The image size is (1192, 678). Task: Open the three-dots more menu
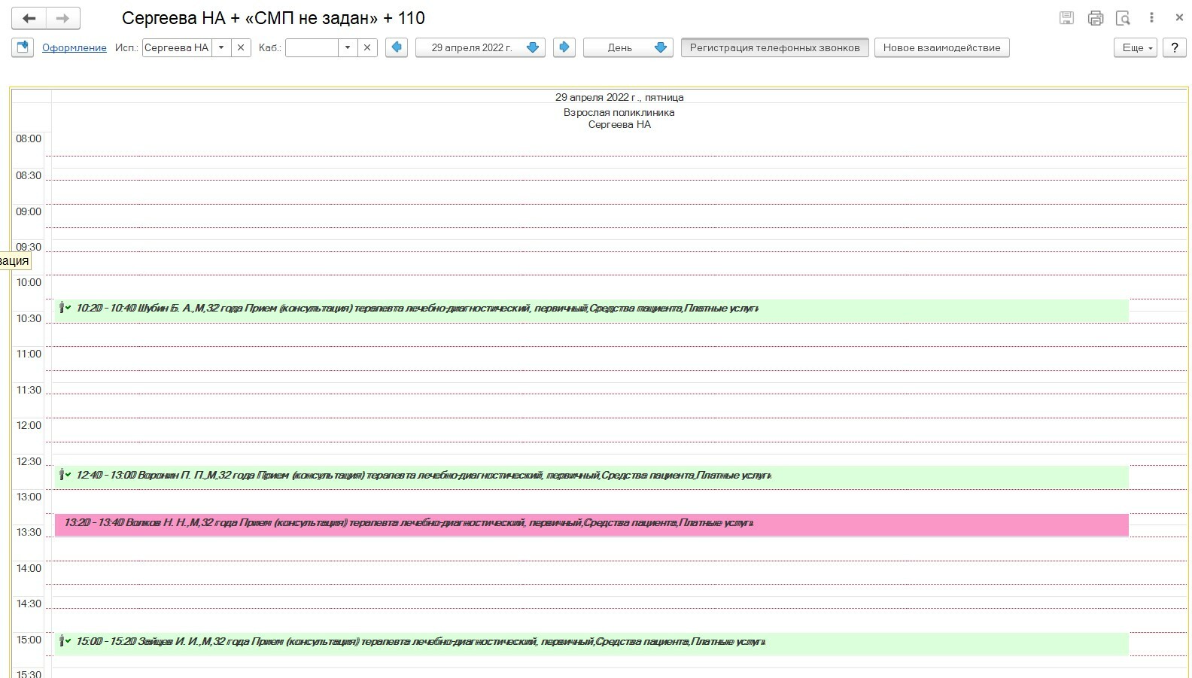(x=1151, y=18)
